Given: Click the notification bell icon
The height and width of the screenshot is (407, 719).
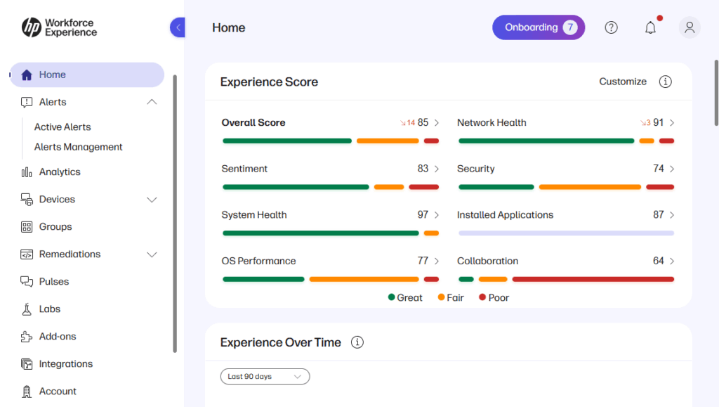Looking at the screenshot, I should point(650,27).
